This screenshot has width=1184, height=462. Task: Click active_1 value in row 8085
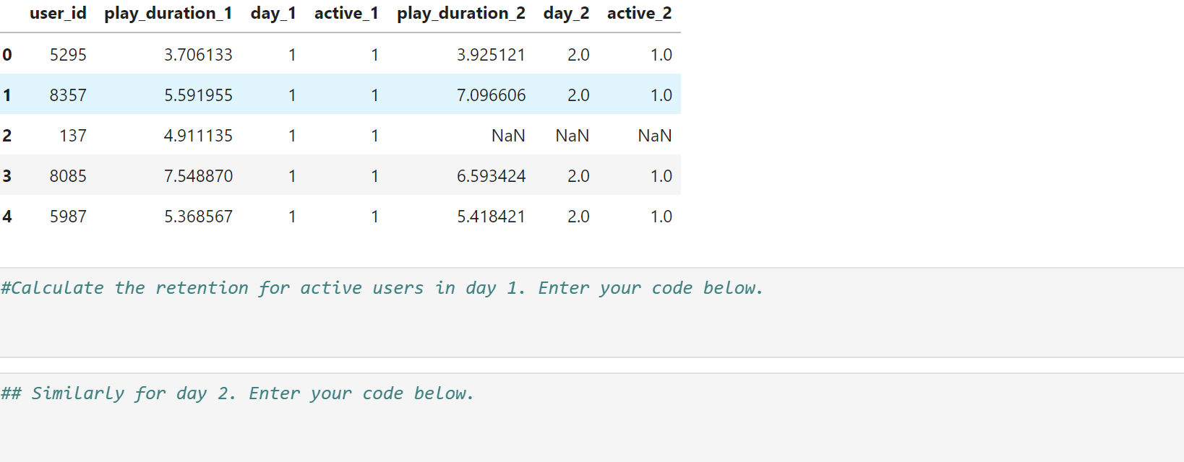(x=374, y=176)
